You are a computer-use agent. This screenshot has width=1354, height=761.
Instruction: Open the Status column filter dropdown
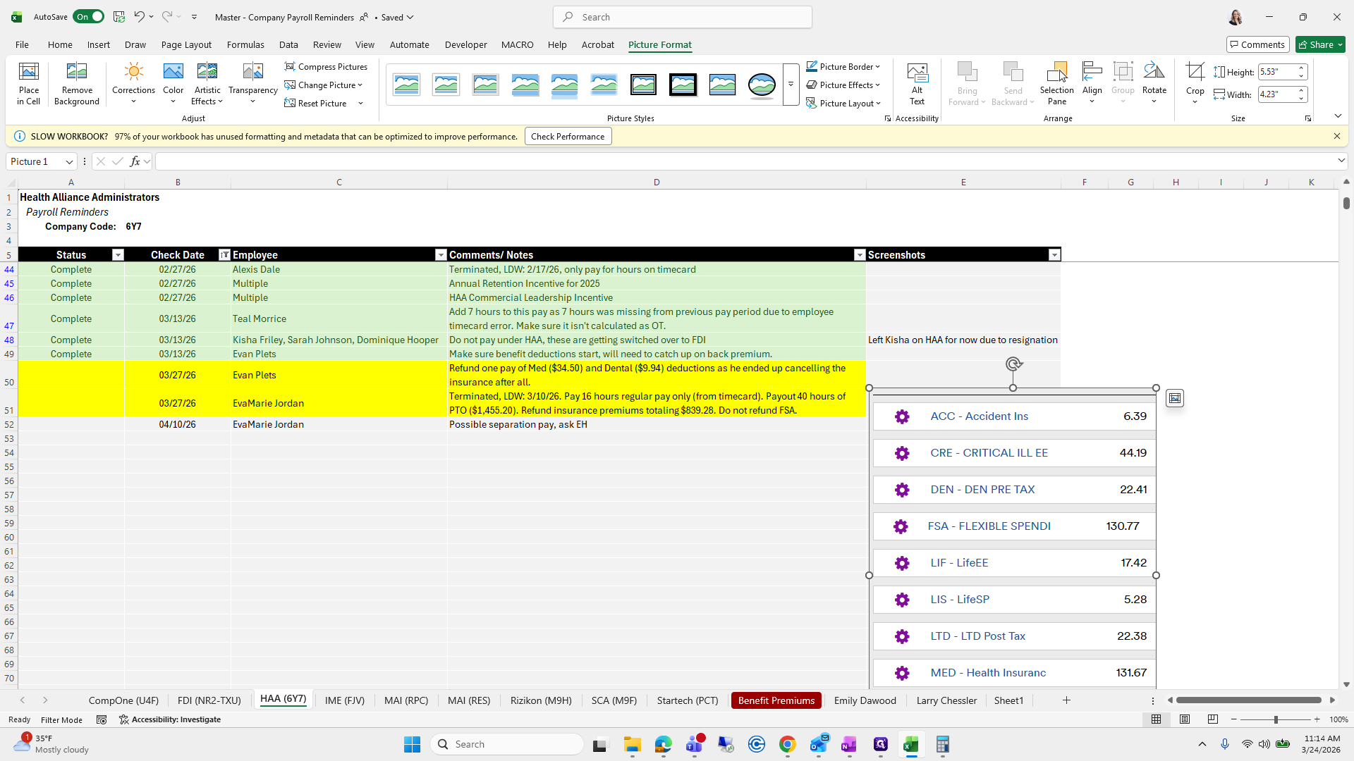point(118,255)
